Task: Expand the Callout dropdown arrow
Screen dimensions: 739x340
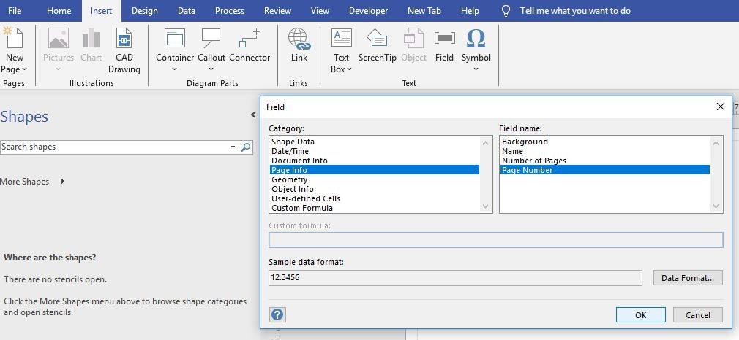Action: (x=211, y=69)
